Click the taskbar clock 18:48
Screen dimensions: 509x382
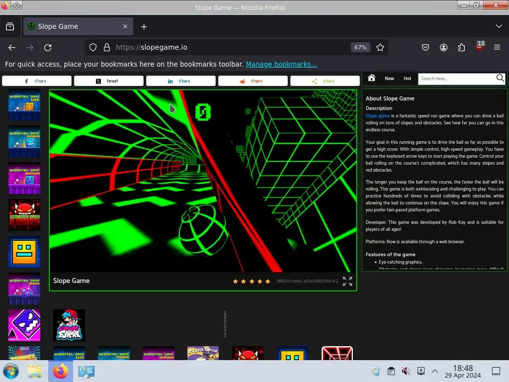[463, 372]
